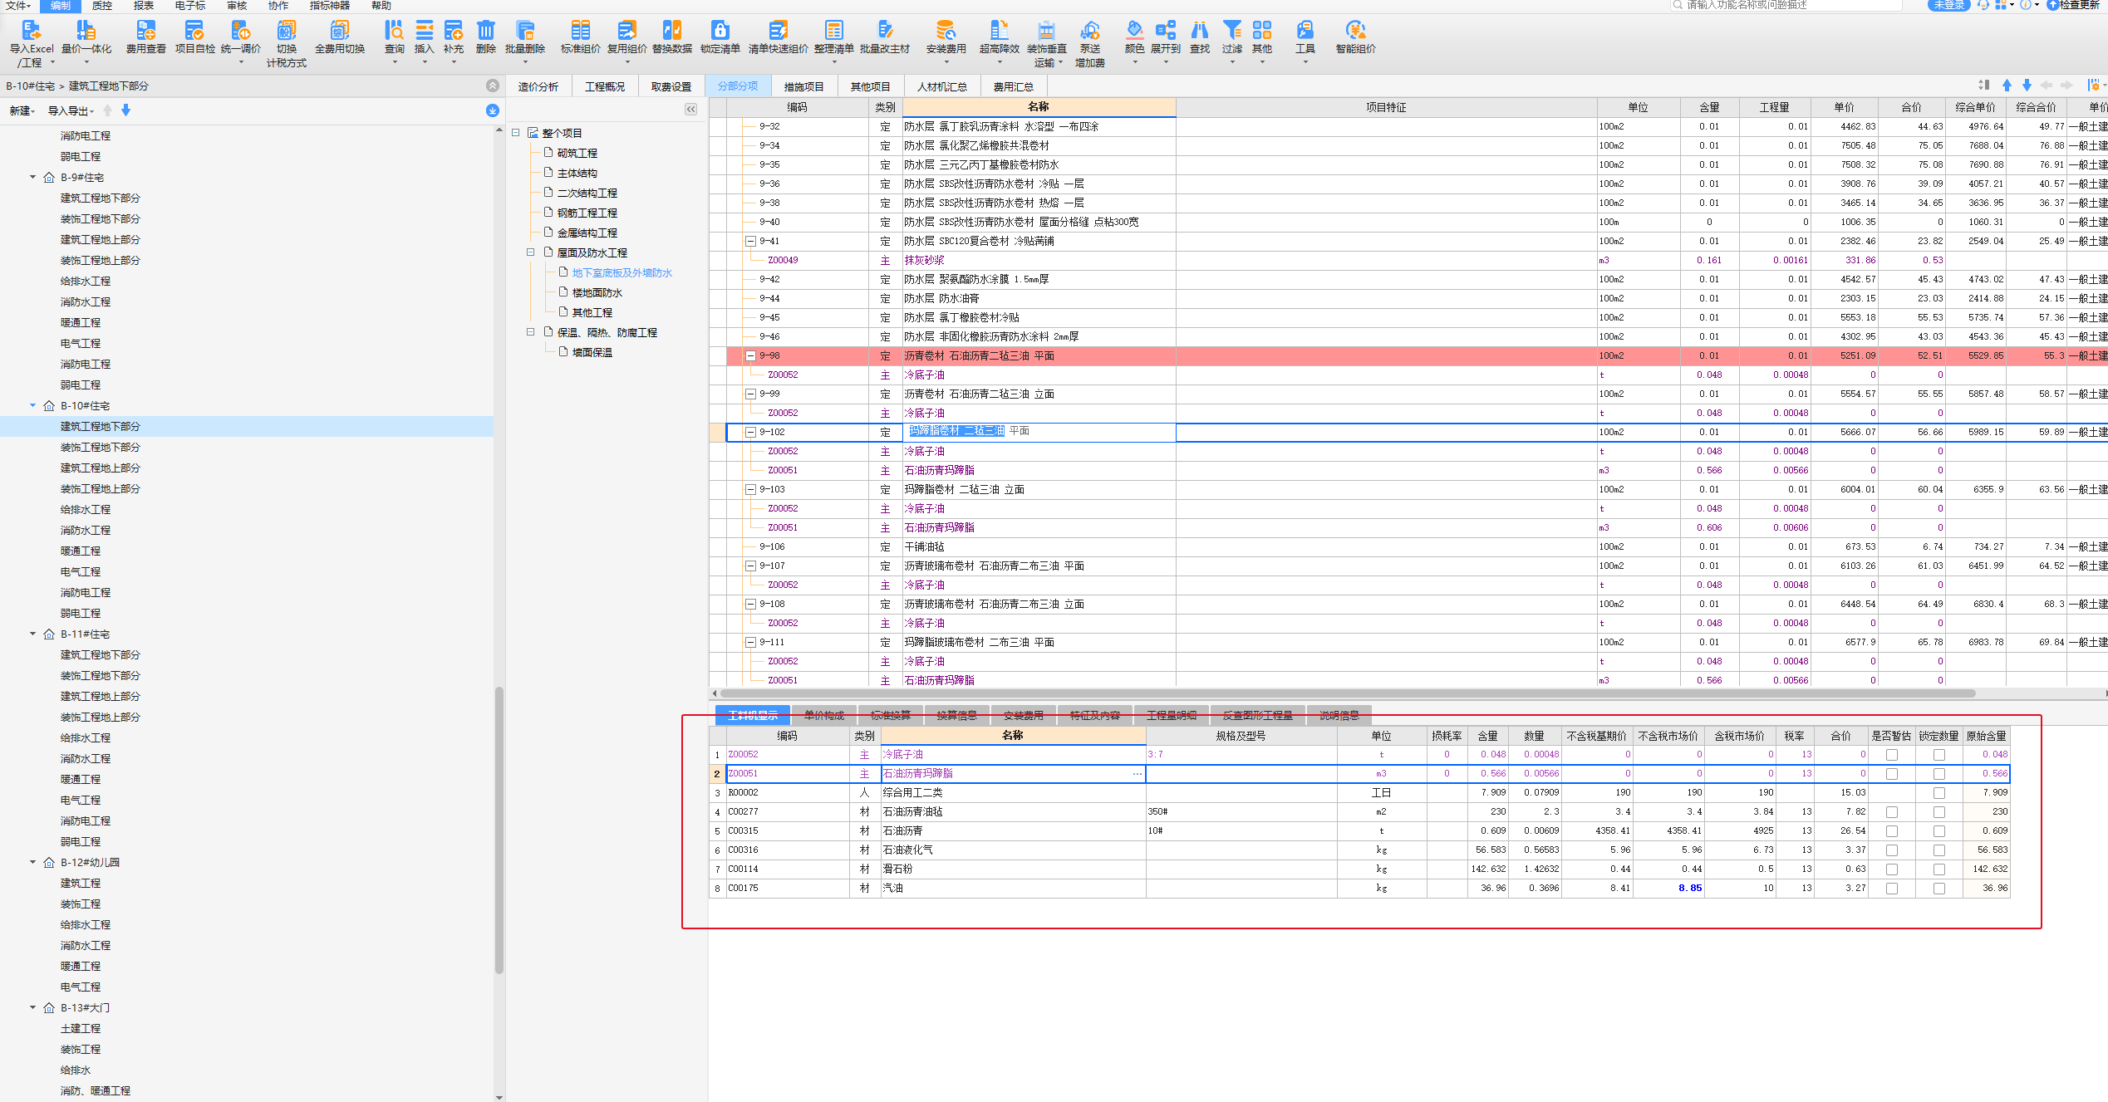Click the 全费用切换 toolbar icon
Viewport: 2108px width, 1102px height.
coord(340,31)
